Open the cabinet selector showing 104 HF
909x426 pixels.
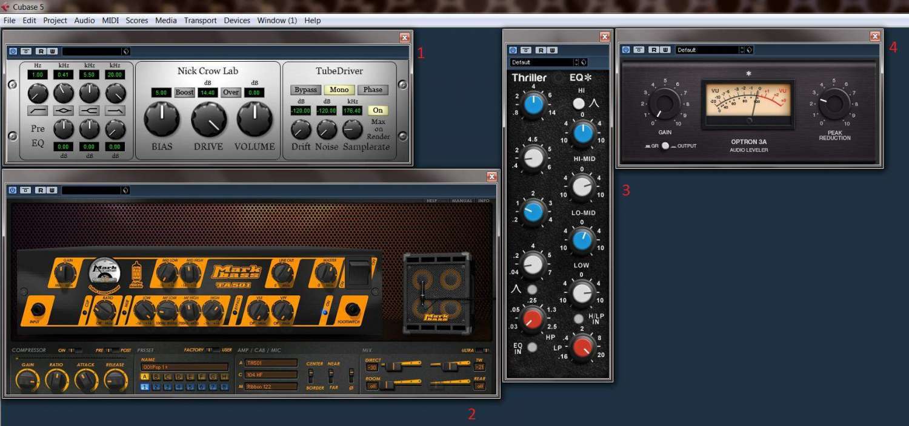(x=271, y=375)
